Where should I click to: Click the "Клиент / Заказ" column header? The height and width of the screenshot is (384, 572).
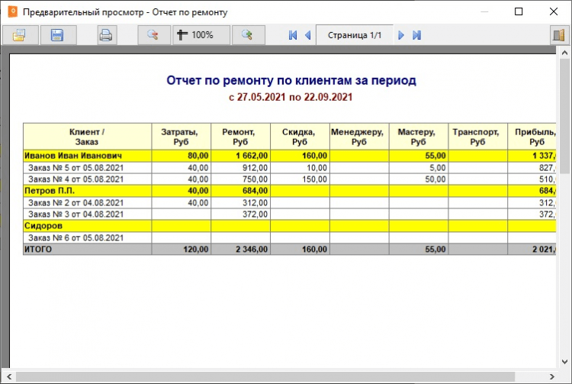(87, 137)
